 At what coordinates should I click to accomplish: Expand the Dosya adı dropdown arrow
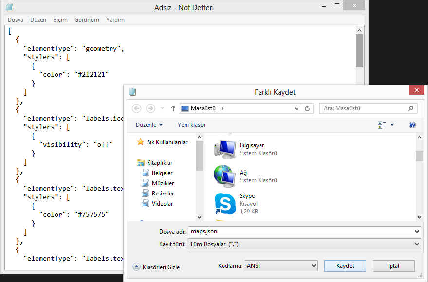click(417, 232)
